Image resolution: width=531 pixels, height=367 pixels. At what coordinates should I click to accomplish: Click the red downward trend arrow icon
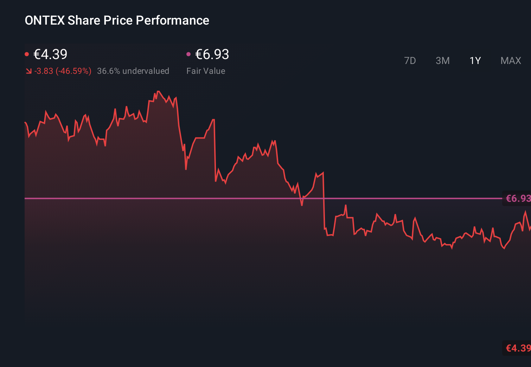point(28,71)
